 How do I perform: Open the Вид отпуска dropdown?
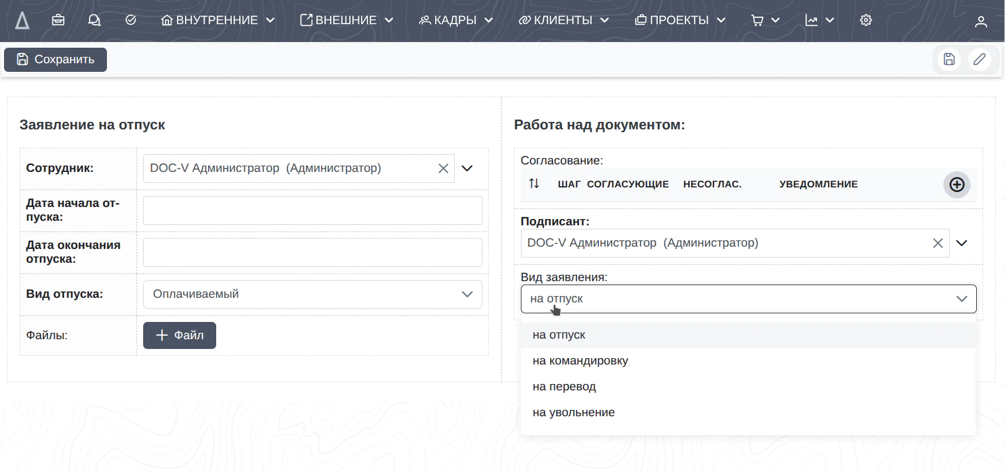coord(312,294)
